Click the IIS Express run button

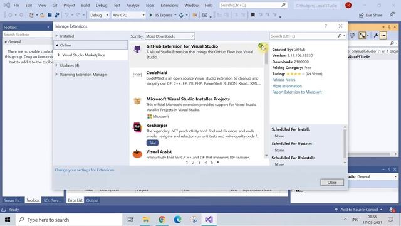160,15
